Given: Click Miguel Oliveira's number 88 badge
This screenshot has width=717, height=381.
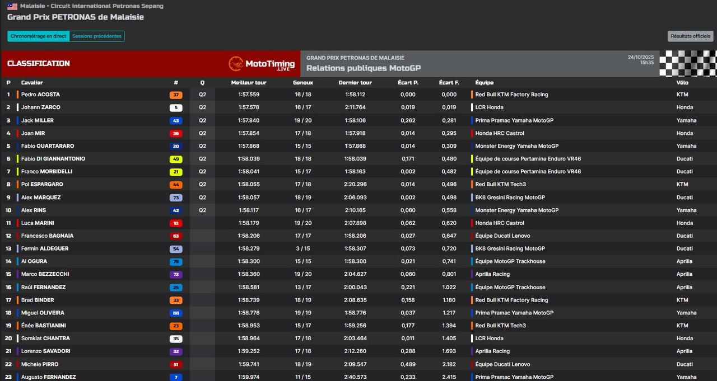Looking at the screenshot, I should pyautogui.click(x=176, y=313).
